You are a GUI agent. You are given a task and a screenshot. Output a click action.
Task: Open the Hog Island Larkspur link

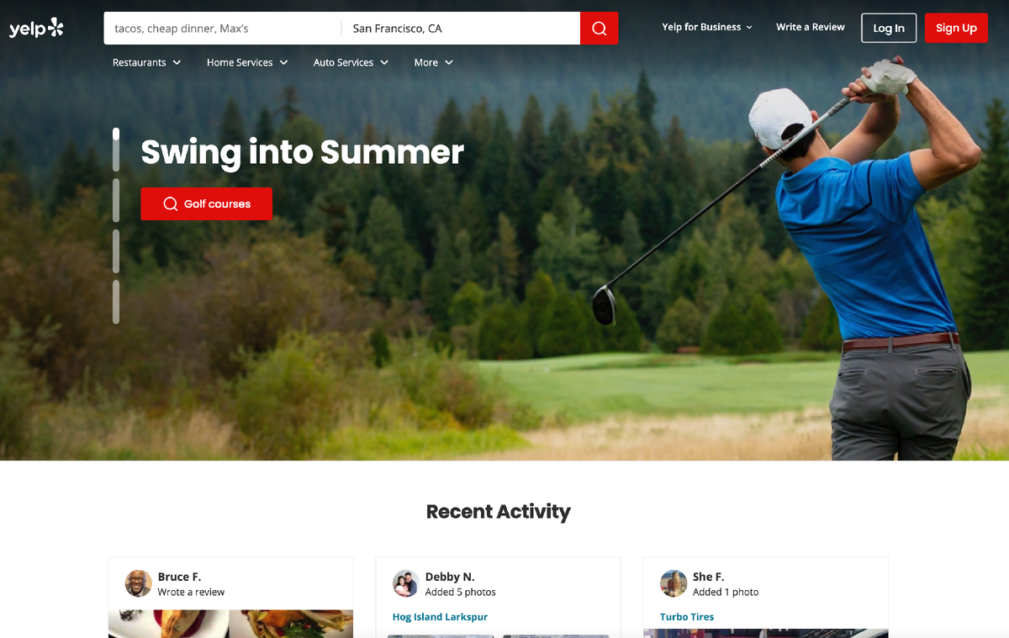440,617
